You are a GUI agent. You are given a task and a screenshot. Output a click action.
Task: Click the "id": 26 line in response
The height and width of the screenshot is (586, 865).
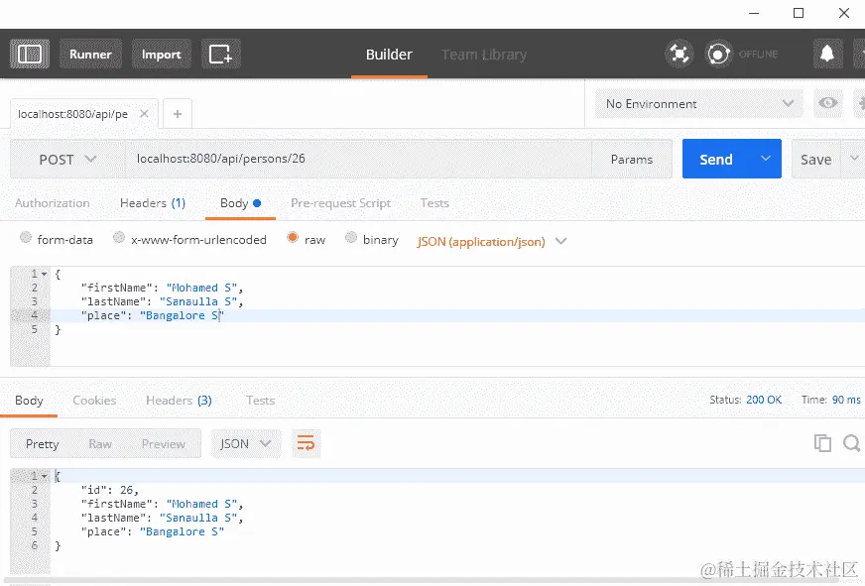click(109, 490)
